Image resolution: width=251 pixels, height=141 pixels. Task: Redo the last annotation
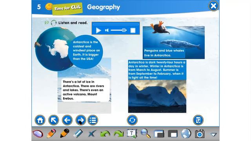(118, 134)
